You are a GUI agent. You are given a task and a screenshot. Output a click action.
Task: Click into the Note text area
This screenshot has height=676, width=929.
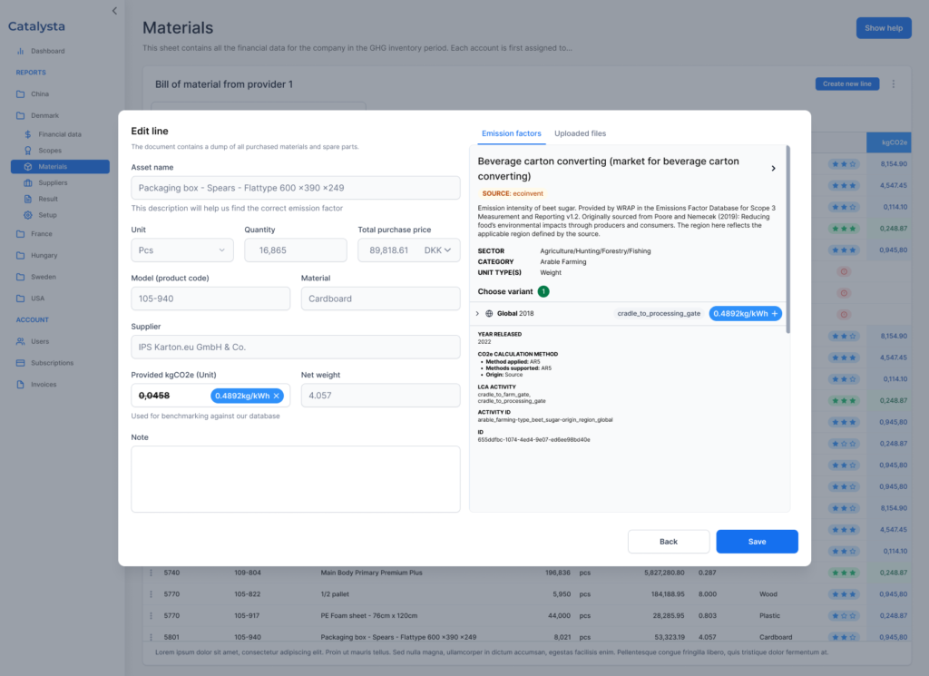click(x=295, y=479)
